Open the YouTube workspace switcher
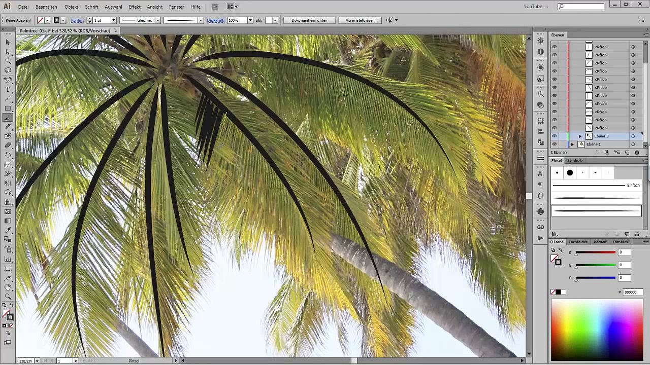This screenshot has width=650, height=365. pos(536,7)
